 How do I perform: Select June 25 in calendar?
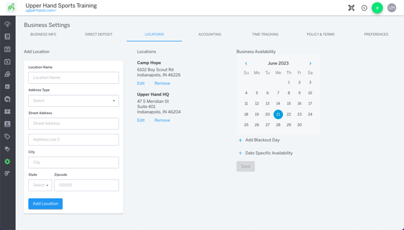[x=246, y=125]
